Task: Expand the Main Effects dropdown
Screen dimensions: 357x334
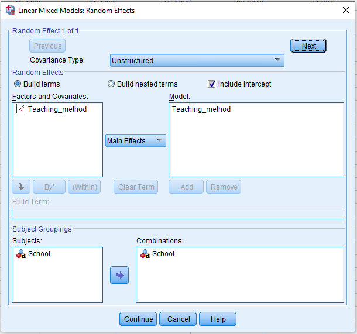Action: [136, 140]
